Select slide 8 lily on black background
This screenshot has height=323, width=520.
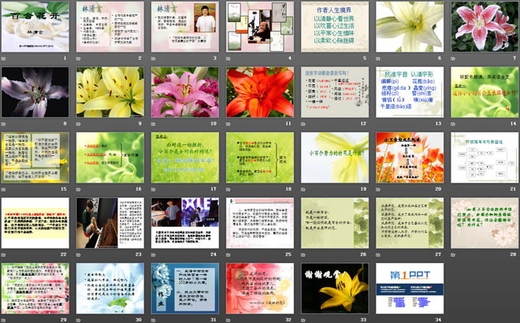(x=35, y=92)
